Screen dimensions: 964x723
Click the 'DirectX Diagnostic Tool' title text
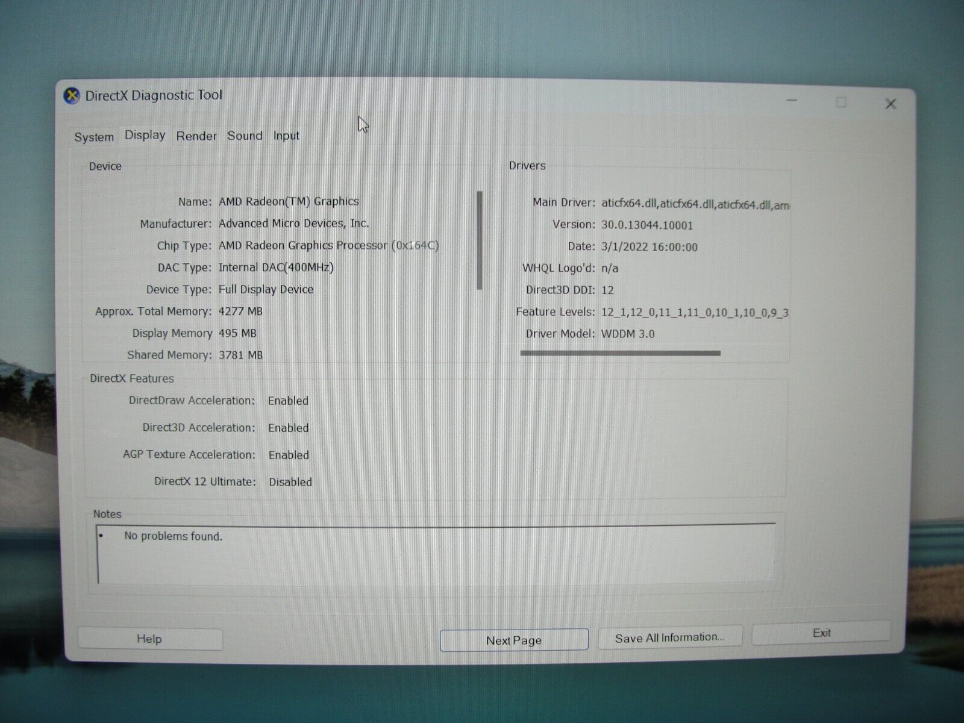click(x=154, y=95)
